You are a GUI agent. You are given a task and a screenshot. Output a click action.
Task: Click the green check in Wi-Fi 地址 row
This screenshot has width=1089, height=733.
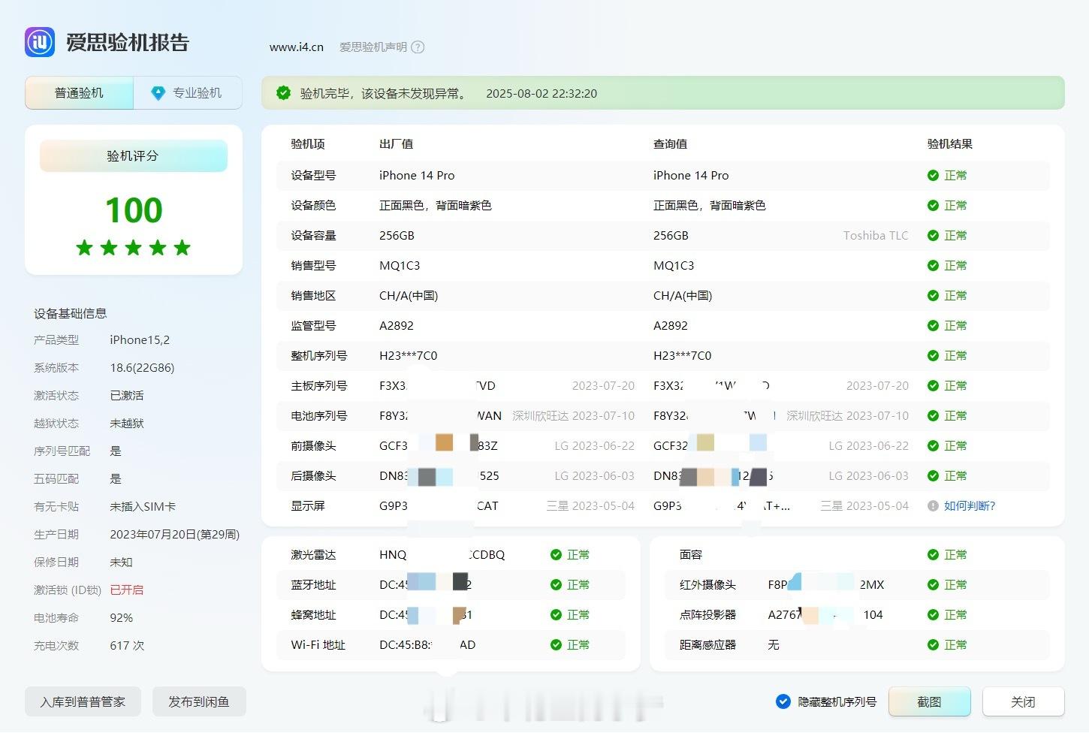click(556, 645)
